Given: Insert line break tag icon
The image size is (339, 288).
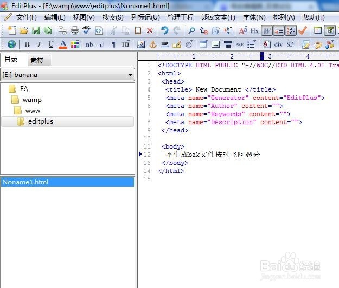Looking at the screenshot, I should coord(101,44).
